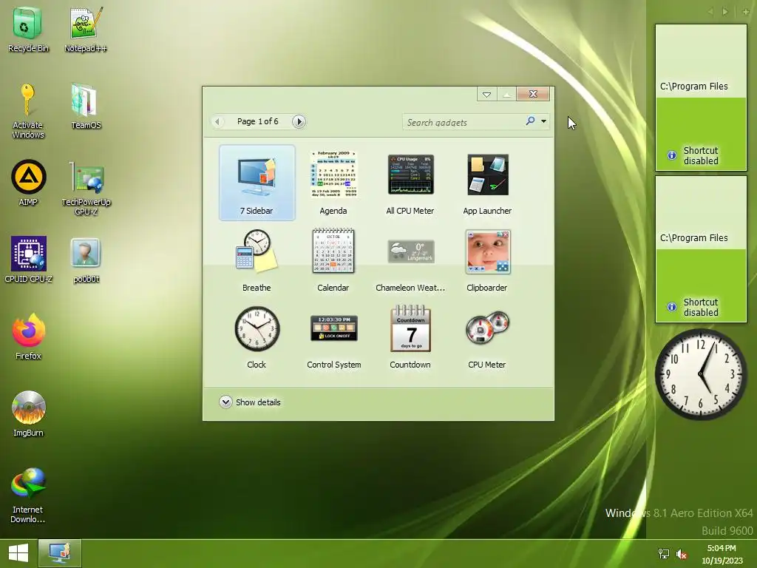
Task: Open TeamOS desktop folder
Action: click(86, 106)
